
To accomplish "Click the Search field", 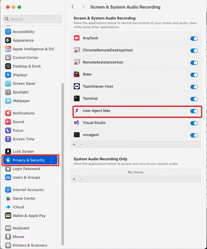I will 32,19.
